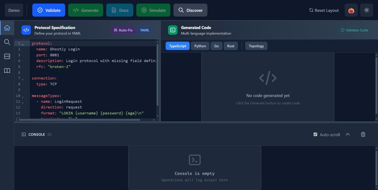Open the search icon in the sidebar

pyautogui.click(x=7, y=42)
